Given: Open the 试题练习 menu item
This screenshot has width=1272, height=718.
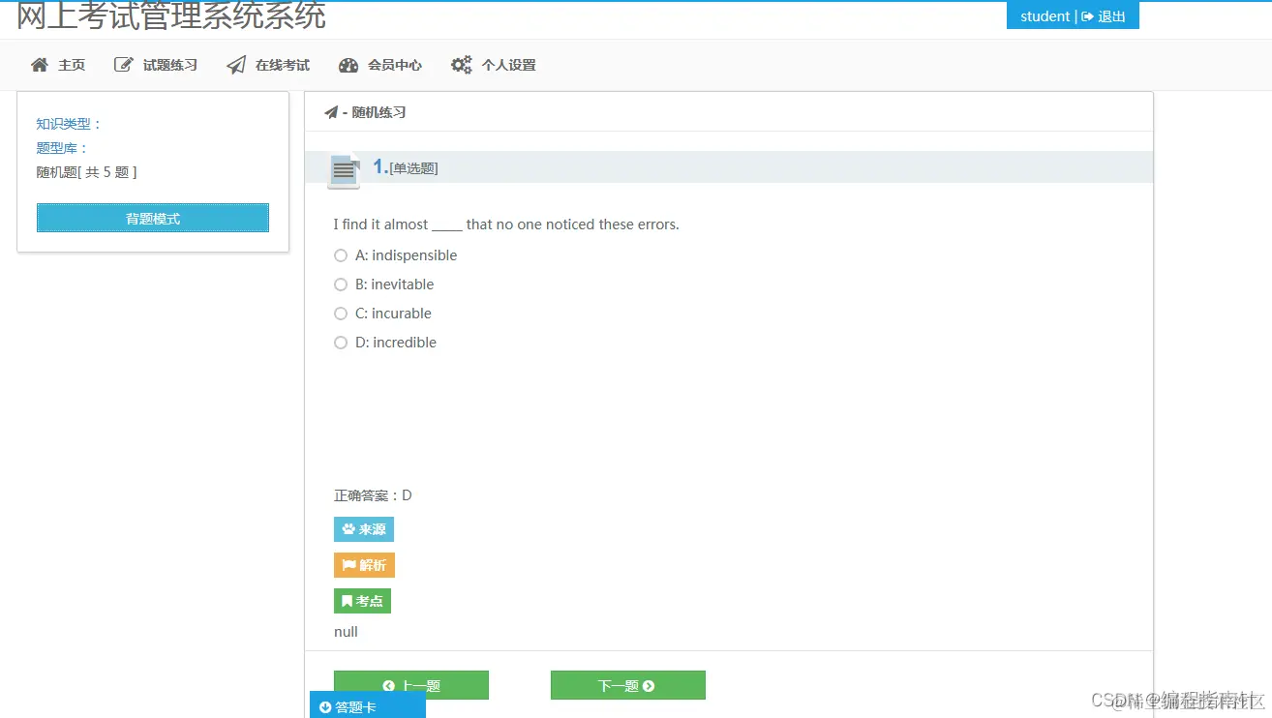Looking at the screenshot, I should pyautogui.click(x=156, y=65).
